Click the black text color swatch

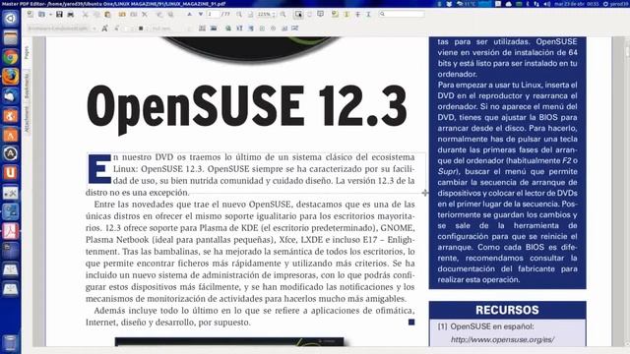[x=141, y=29]
